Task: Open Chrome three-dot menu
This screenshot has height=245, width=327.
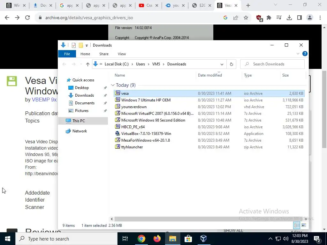Action: [x=320, y=18]
